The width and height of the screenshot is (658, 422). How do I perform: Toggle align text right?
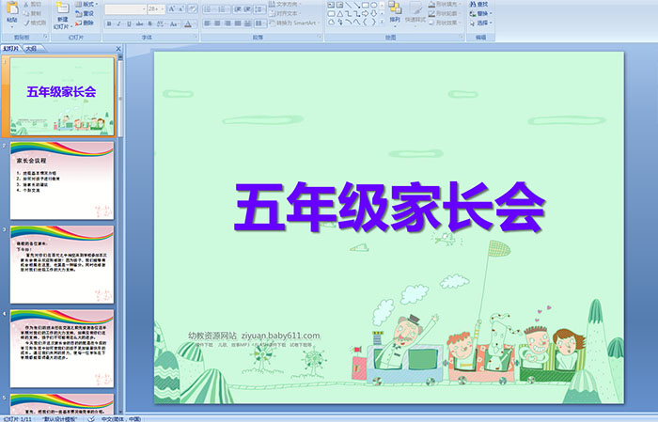(x=227, y=23)
